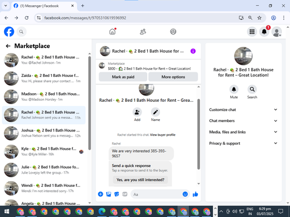Open the taskbar volume speaker icon
This screenshot has height=217, width=290.
click(235, 211)
